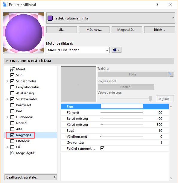The height and width of the screenshot is (183, 178).
Task: Enable the Fénykibocsátás checkbox
Action: tap(12, 87)
